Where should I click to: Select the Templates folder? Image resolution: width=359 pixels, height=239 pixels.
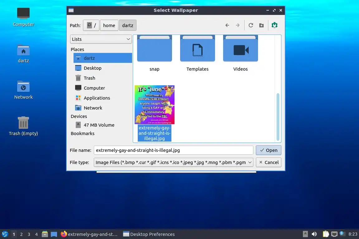[x=197, y=54]
